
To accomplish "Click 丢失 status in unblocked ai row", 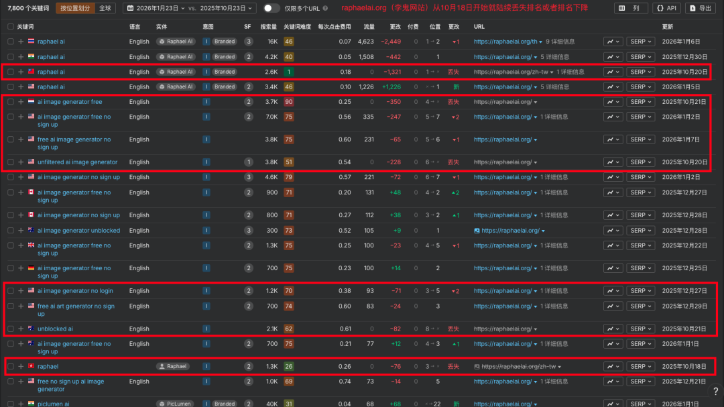I will (453, 329).
